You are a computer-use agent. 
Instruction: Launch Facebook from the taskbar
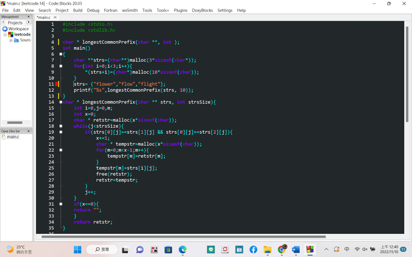coord(253,249)
